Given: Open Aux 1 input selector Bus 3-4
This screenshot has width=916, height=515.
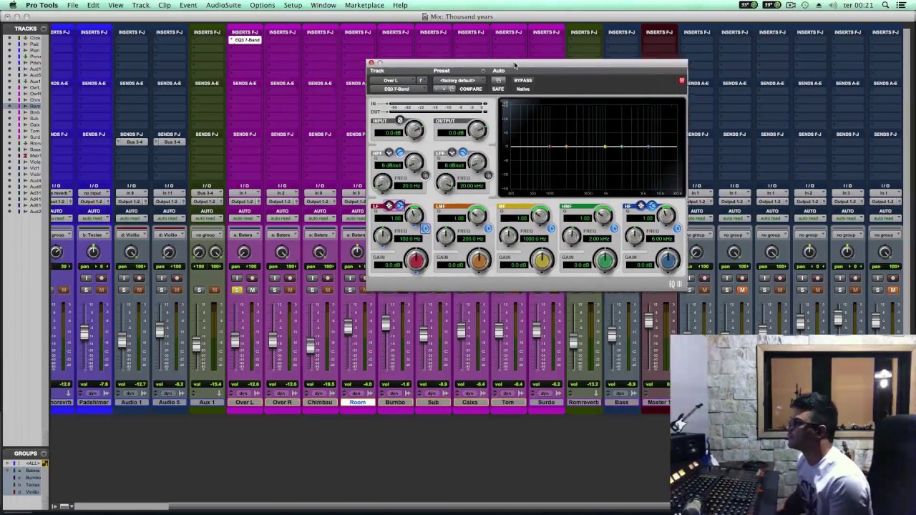Looking at the screenshot, I should [207, 193].
